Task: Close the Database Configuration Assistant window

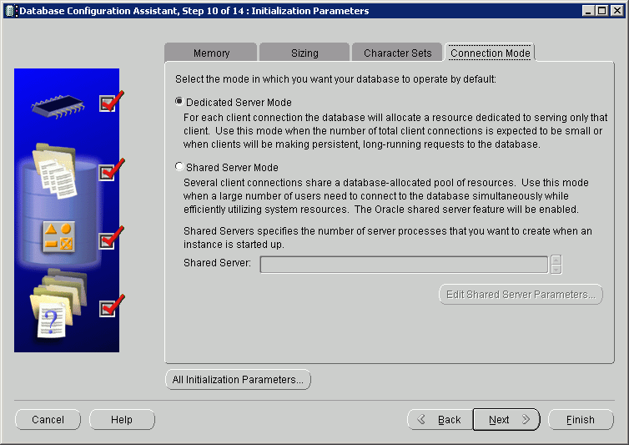Action: [617, 11]
